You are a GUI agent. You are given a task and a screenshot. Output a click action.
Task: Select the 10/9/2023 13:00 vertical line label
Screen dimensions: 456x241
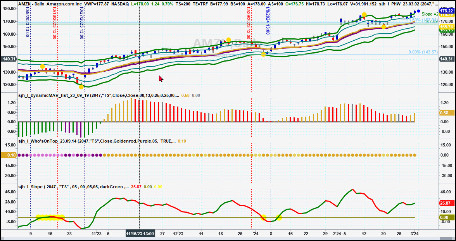pos(27,22)
